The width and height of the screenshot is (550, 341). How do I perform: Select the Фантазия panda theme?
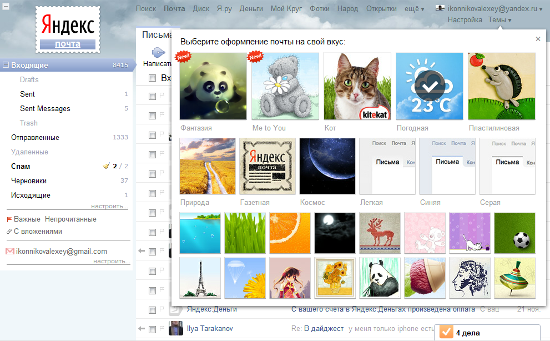click(x=213, y=87)
